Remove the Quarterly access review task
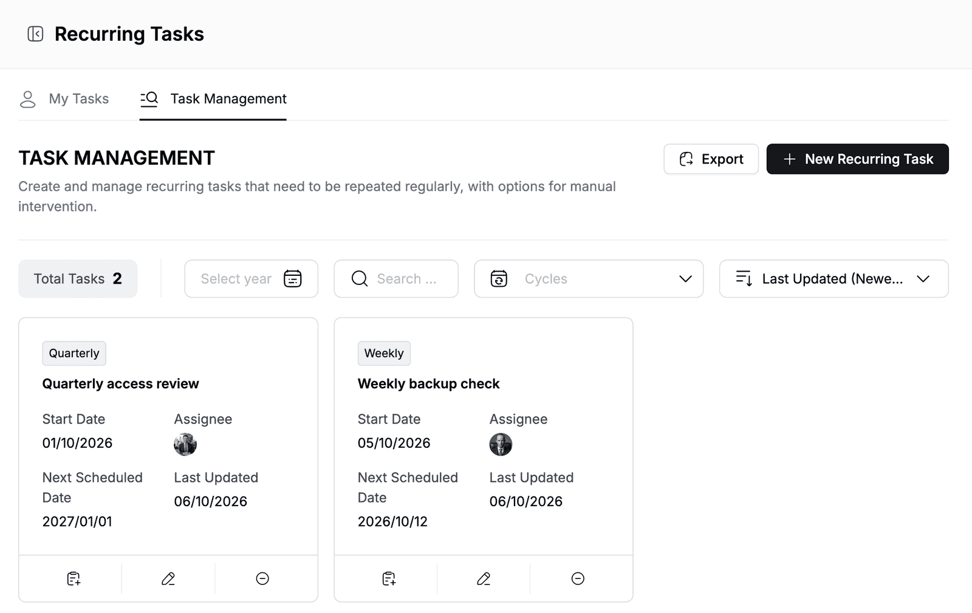Image resolution: width=972 pixels, height=613 pixels. coord(262,579)
